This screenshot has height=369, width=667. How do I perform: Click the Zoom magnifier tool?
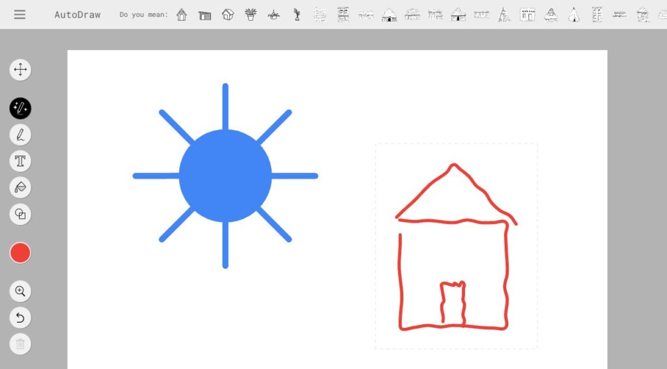pos(20,291)
